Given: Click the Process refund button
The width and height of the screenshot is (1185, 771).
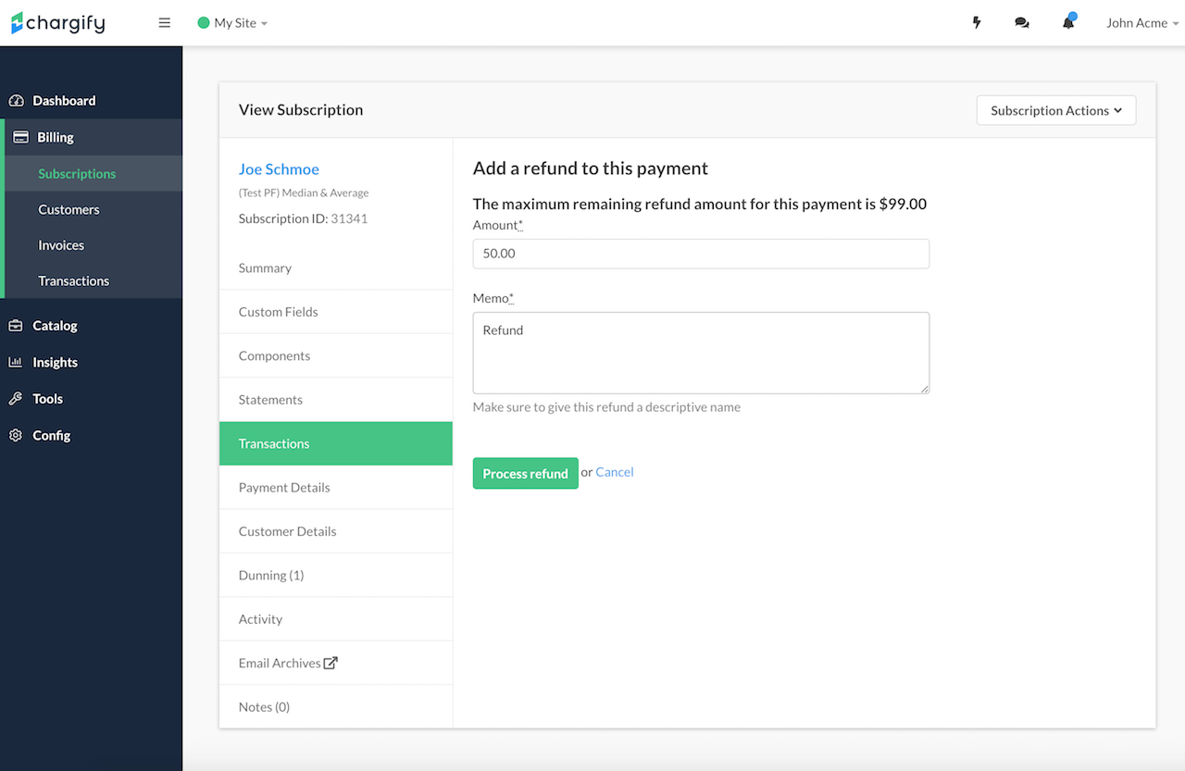Looking at the screenshot, I should pos(525,472).
